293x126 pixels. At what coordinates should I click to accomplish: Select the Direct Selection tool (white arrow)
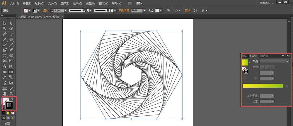(x=11, y=23)
